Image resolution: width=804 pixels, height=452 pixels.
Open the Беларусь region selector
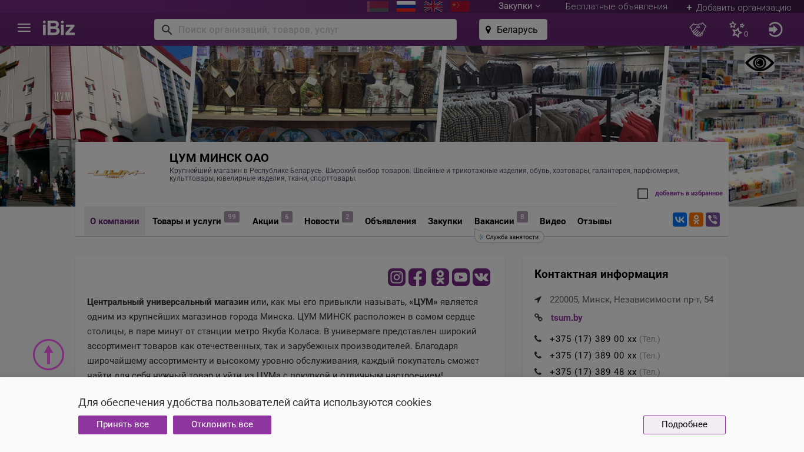[x=513, y=29]
